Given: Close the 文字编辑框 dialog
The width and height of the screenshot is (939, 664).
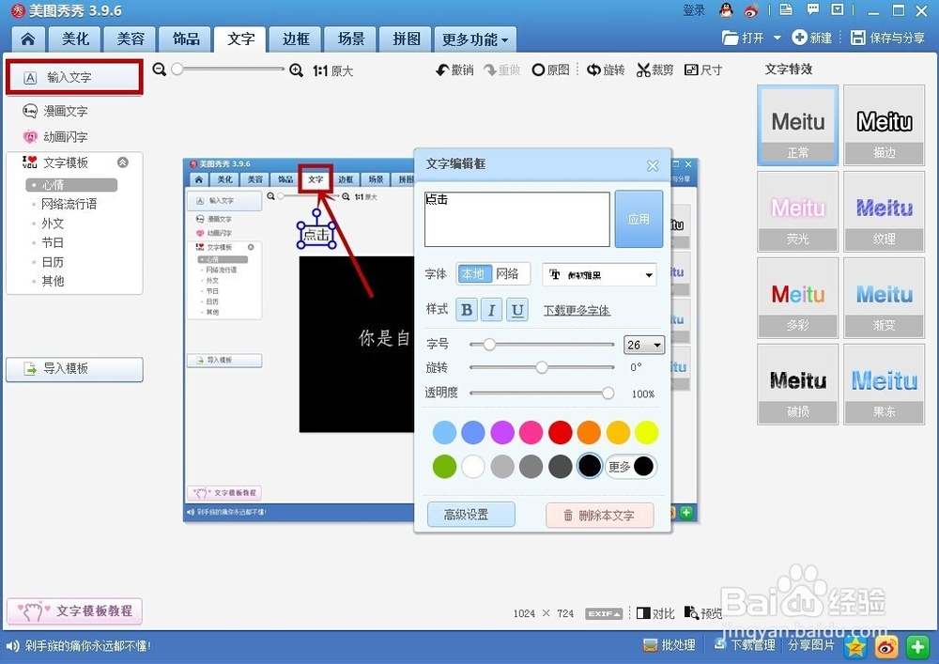Looking at the screenshot, I should click(653, 166).
